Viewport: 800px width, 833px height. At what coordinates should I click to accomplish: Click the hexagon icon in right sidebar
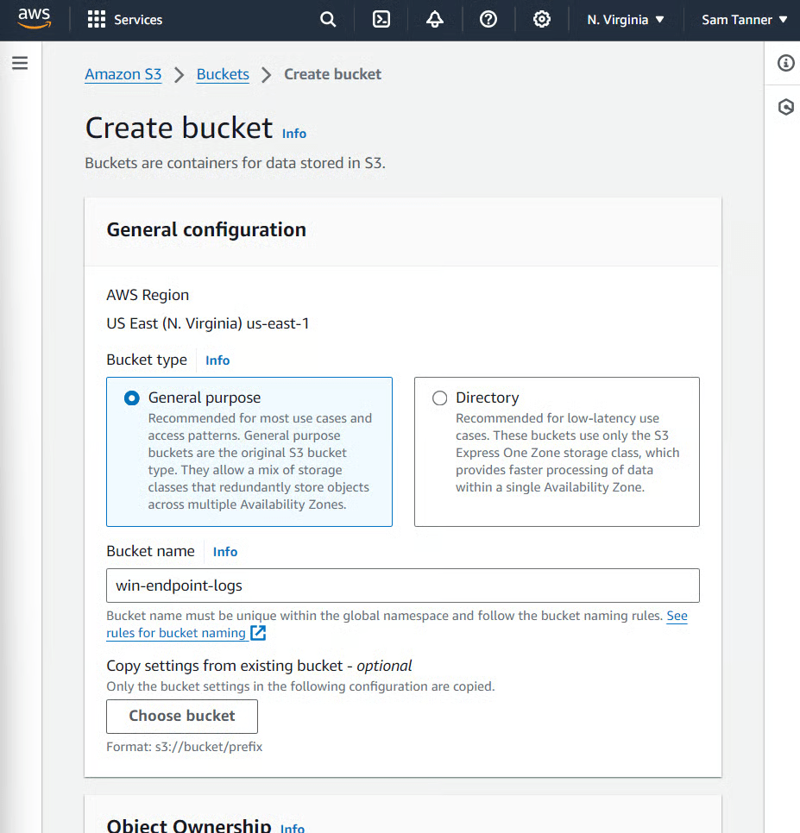click(x=785, y=107)
